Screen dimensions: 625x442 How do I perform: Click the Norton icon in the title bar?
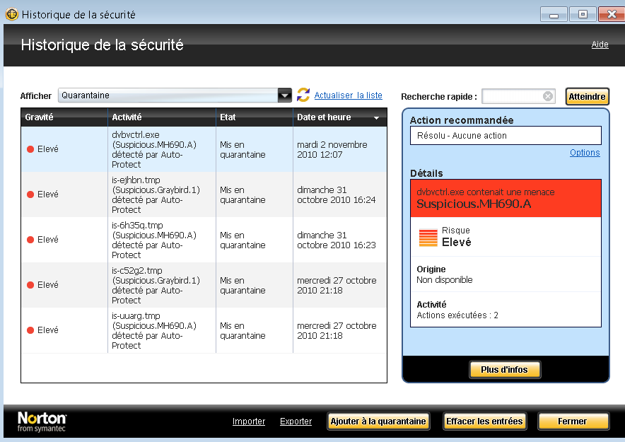pyautogui.click(x=11, y=14)
